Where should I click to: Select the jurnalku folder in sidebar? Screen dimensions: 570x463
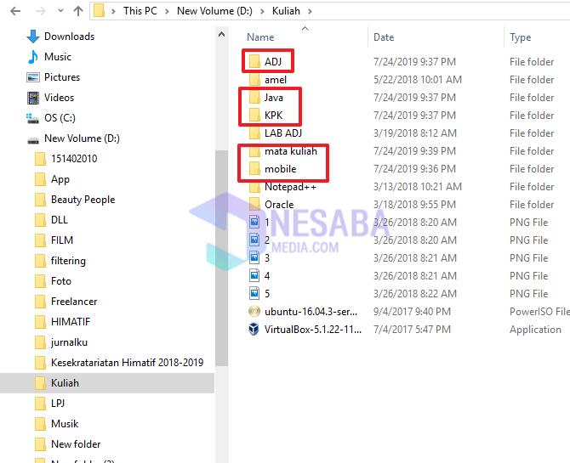61,342
